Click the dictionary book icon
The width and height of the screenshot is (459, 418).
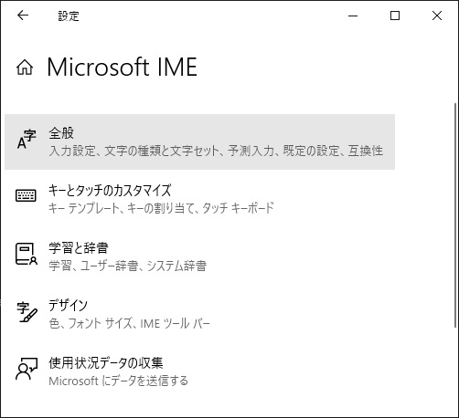point(27,254)
